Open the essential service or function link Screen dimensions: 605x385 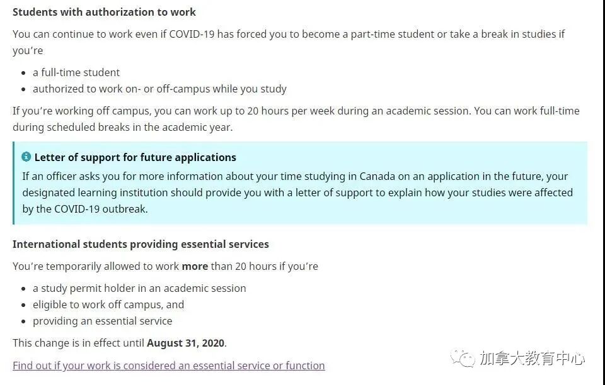168,365
